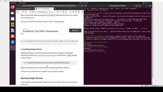Select the Terminal icon in the dock
The height and width of the screenshot is (92, 163).
(12, 48)
